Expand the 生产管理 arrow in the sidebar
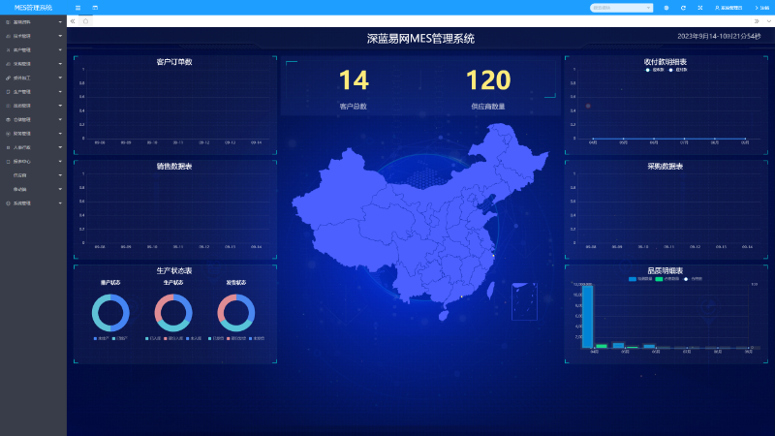Screen dimensions: 775x436 [60, 92]
